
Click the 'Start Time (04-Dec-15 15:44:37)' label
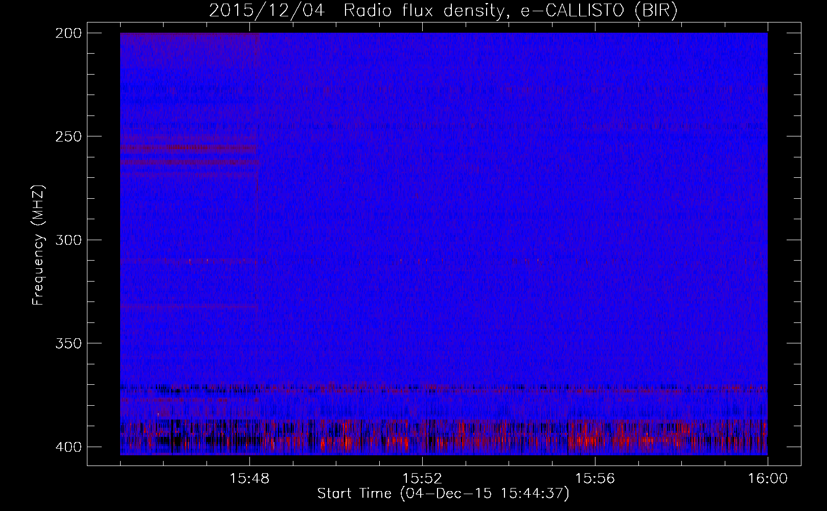(x=443, y=494)
